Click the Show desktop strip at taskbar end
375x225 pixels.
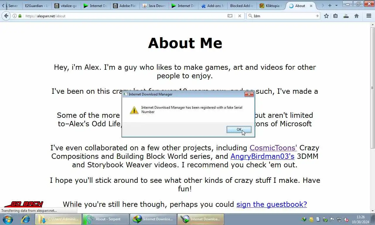click(373, 219)
